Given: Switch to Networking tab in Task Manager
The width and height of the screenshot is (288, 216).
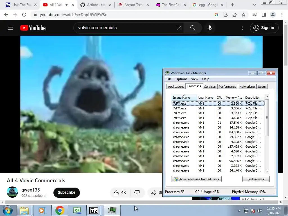Looking at the screenshot, I should pos(247,87).
